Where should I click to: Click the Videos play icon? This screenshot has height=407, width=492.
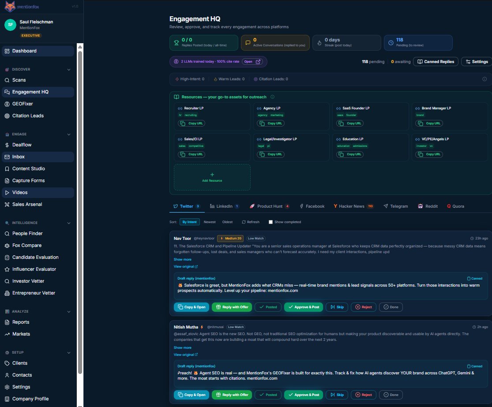(x=7, y=193)
